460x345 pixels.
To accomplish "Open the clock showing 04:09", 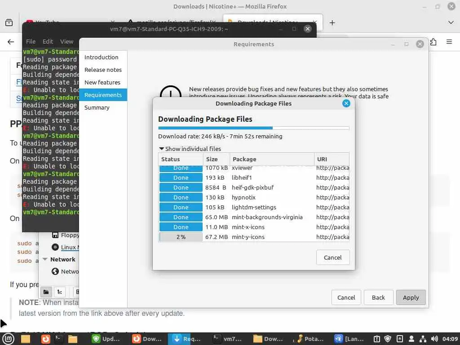I will tap(450, 339).
